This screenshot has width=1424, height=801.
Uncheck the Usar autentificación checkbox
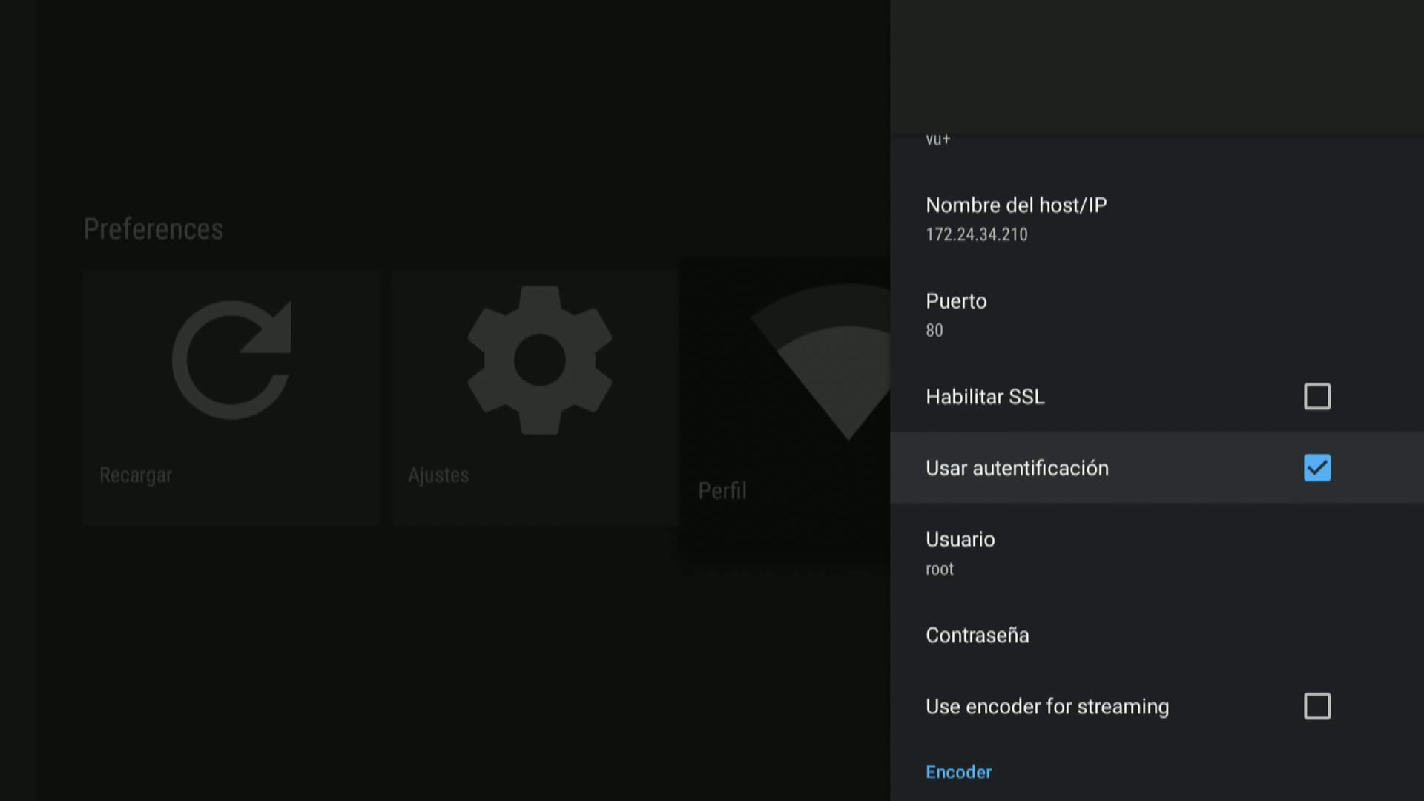1317,468
